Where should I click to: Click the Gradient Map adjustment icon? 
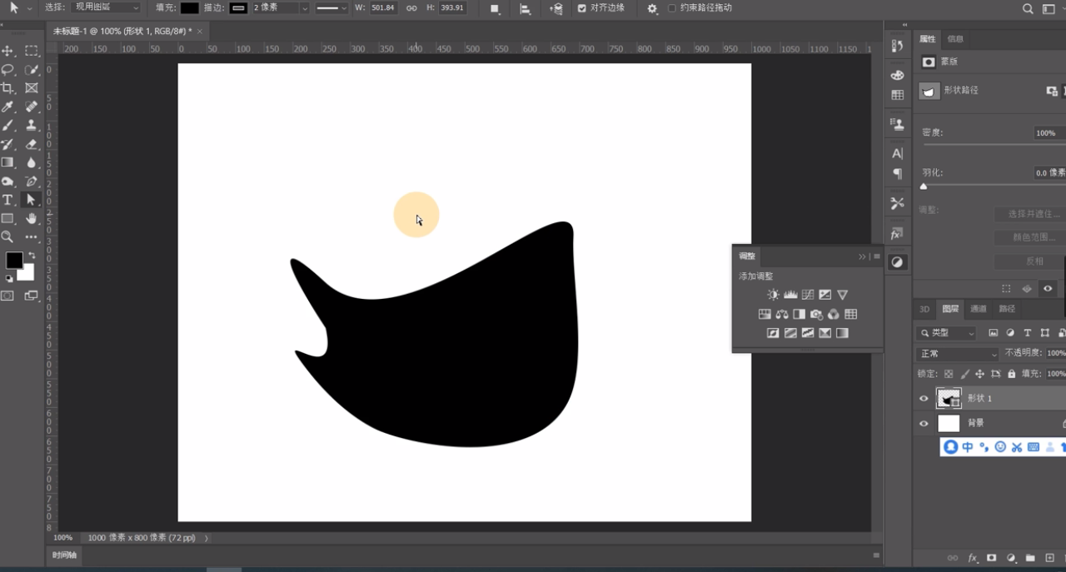click(x=842, y=333)
